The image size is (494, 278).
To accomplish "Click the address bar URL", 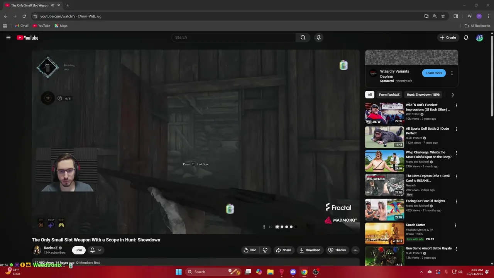I will tap(71, 16).
